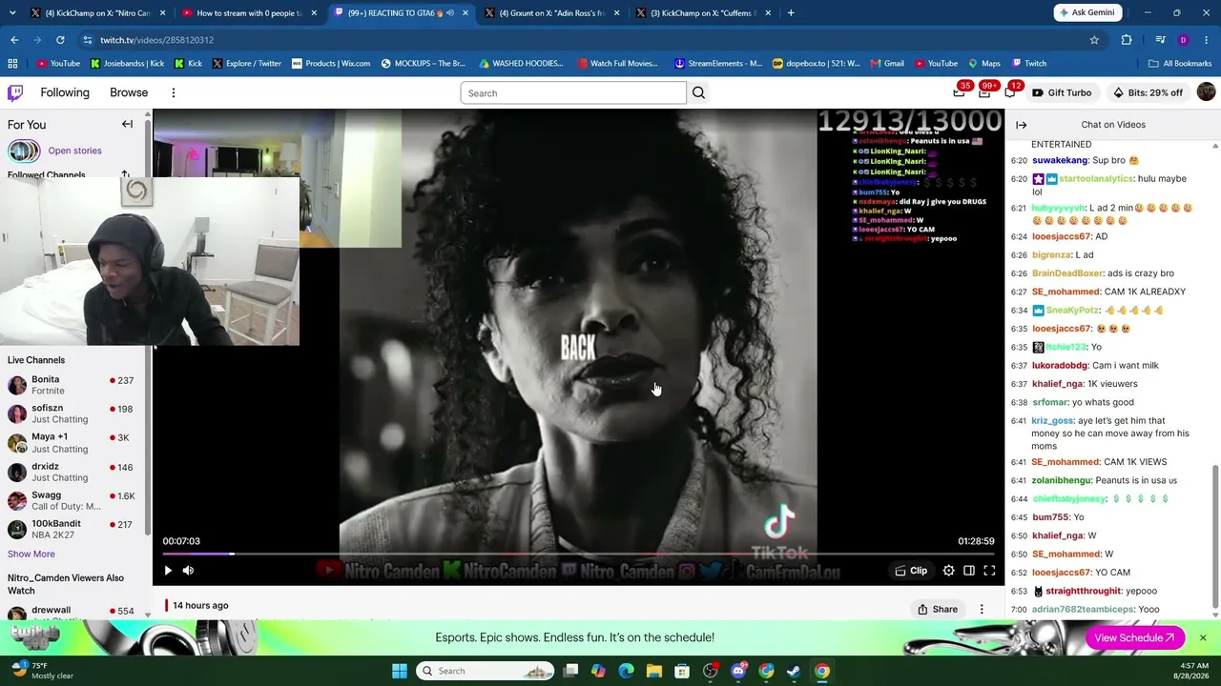1221x686 pixels.
Task: Mute the video volume
Action: [x=188, y=571]
